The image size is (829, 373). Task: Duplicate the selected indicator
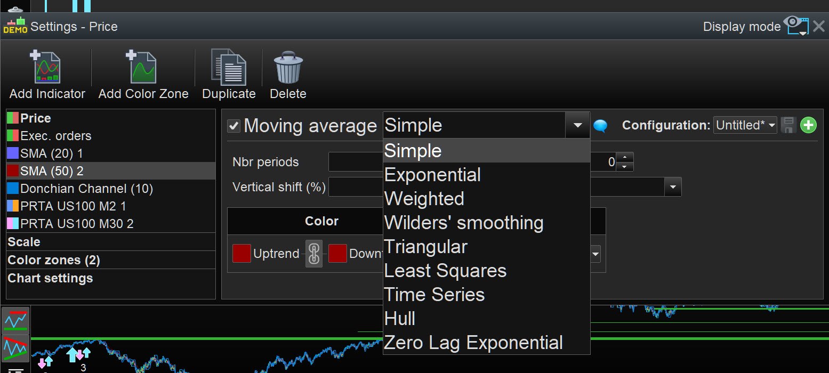229,67
